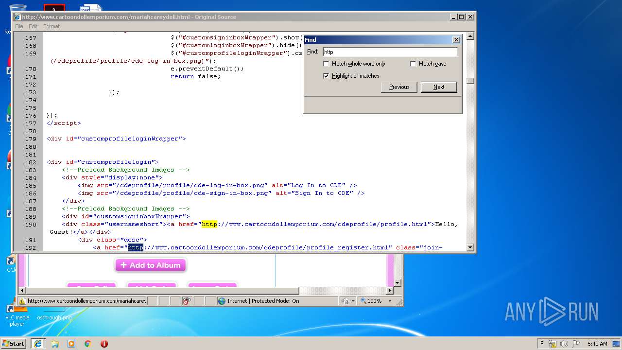Click the status bar URL text

86,301
